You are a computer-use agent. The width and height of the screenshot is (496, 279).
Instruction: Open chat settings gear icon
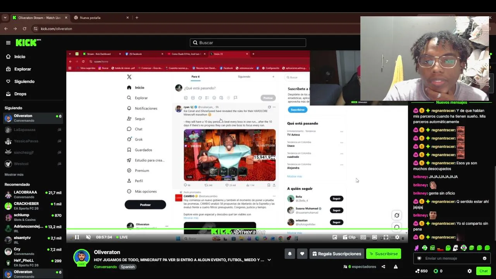[470, 271]
